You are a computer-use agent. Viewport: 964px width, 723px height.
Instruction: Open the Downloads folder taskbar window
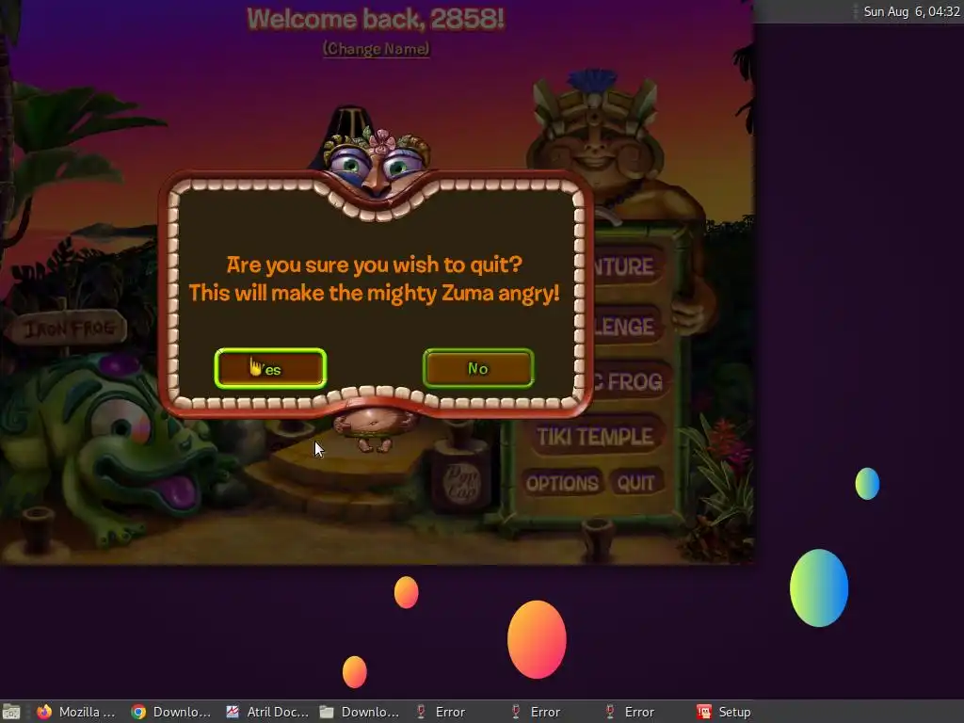point(361,712)
